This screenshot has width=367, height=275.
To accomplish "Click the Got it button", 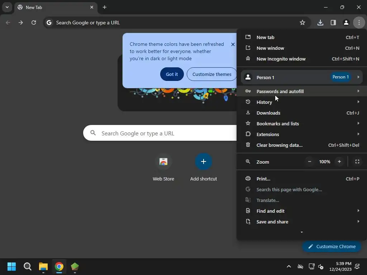I will [172, 74].
